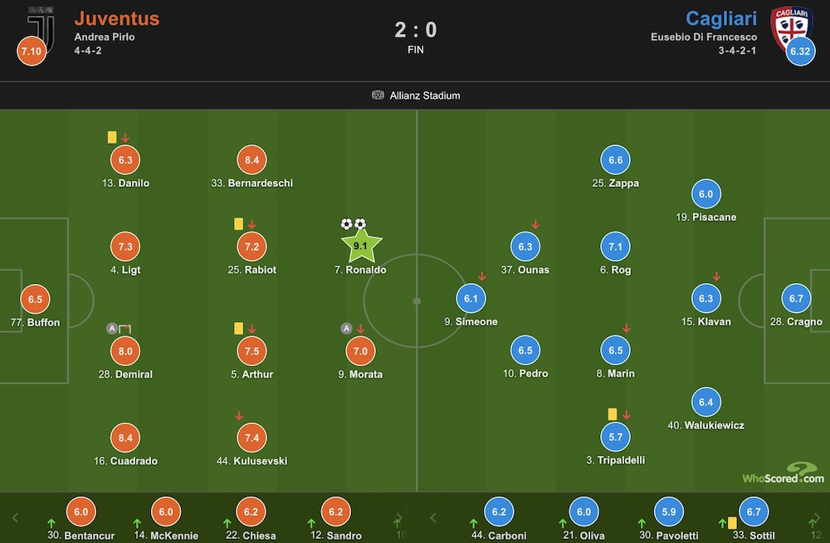Click the goal icons above Ronaldo
Viewport: 830px width, 543px height.
pyautogui.click(x=353, y=224)
